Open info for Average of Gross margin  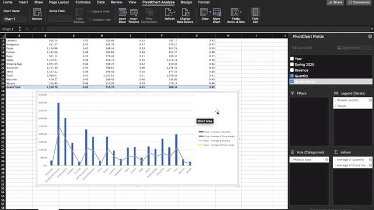point(370,165)
